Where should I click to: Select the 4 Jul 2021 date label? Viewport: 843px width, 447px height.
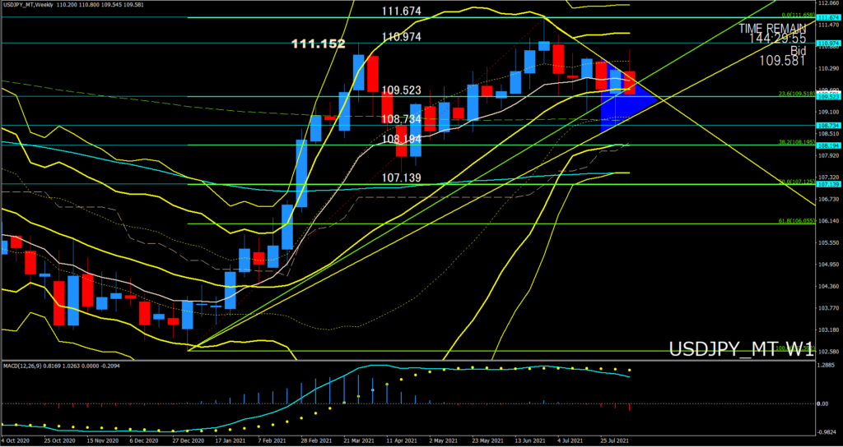point(571,440)
